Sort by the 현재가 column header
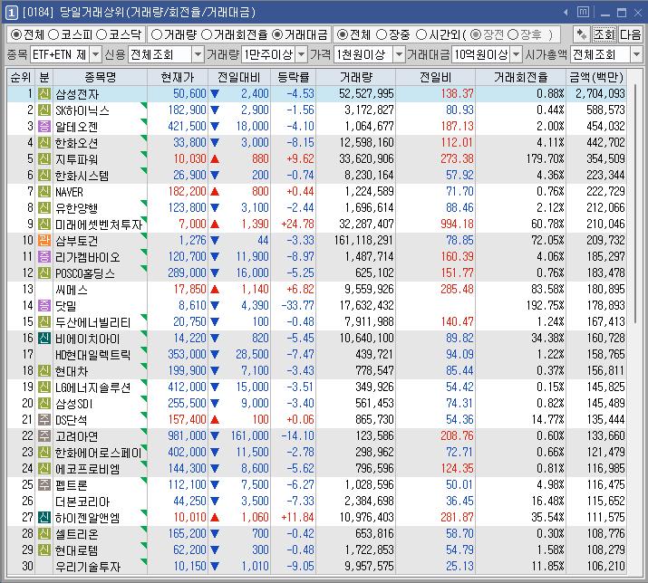This screenshot has height=583, width=648. coord(178,77)
